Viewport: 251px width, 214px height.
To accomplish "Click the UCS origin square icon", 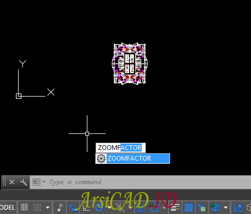I will coord(19,96).
